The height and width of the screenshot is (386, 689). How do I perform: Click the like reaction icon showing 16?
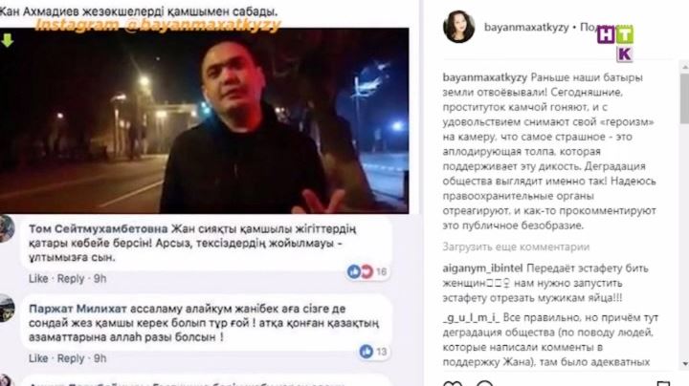(x=354, y=271)
